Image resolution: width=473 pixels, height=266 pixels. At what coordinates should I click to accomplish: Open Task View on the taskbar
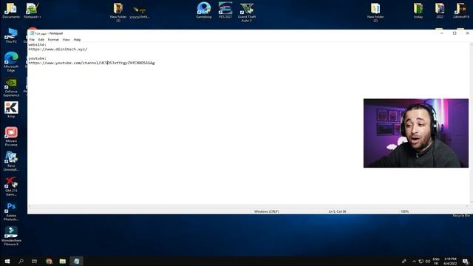(x=35, y=261)
